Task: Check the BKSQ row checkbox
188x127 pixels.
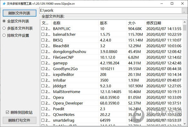Action: [43, 40]
